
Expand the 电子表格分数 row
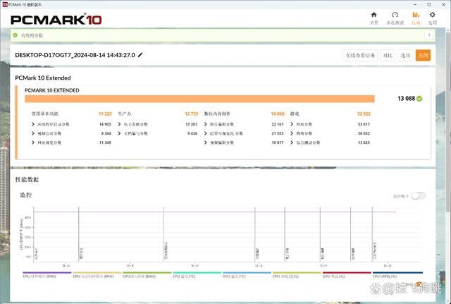120,123
